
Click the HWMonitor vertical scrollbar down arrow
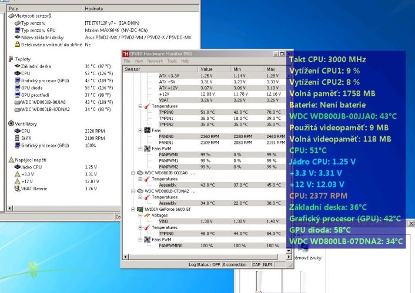click(x=289, y=250)
